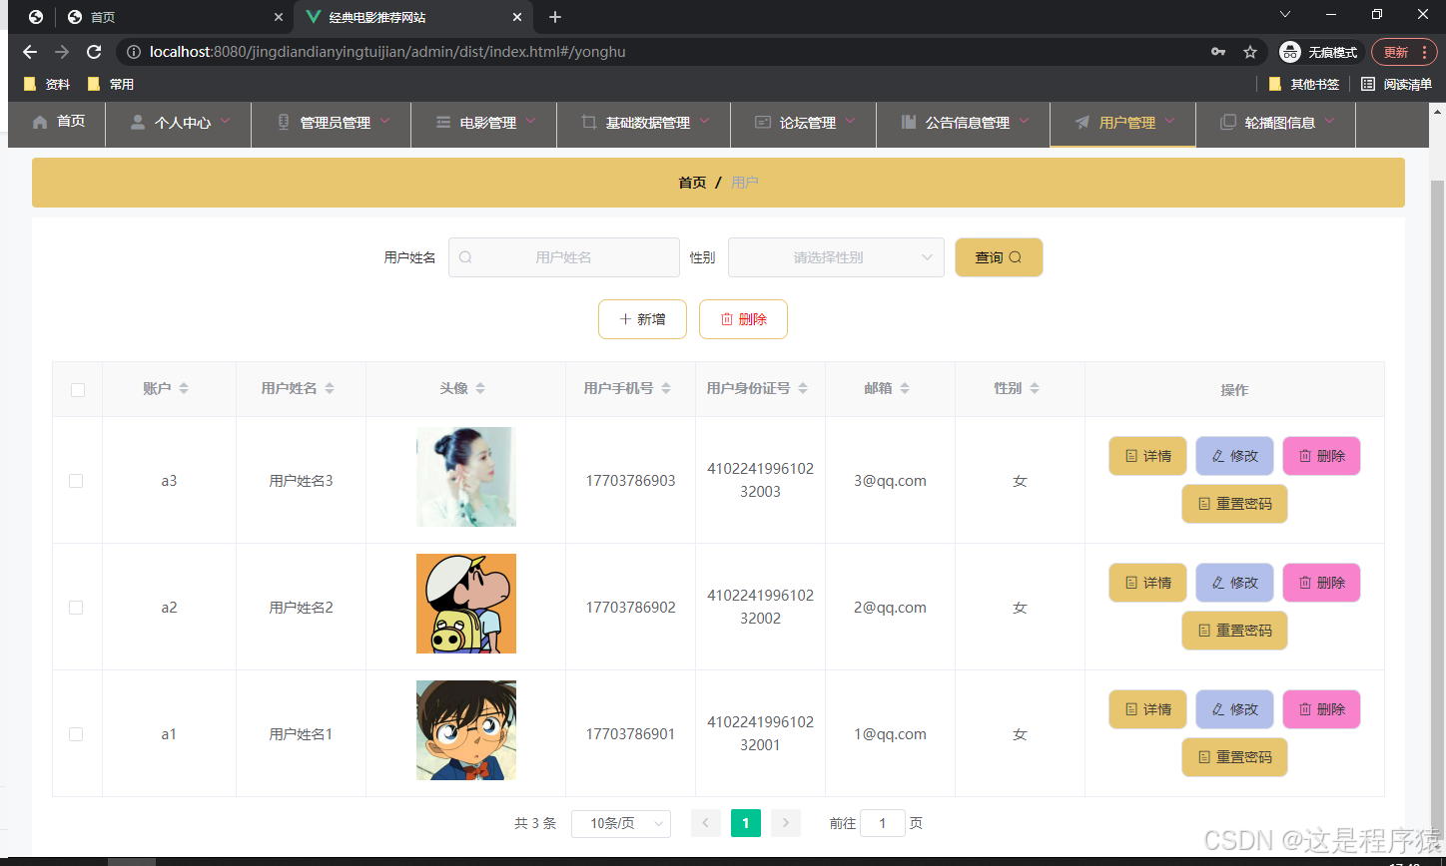
Task: Click the browser address bar URL
Action: click(x=387, y=52)
